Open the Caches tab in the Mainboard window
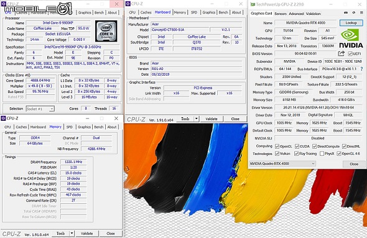The image size is (367, 238). 146,12
